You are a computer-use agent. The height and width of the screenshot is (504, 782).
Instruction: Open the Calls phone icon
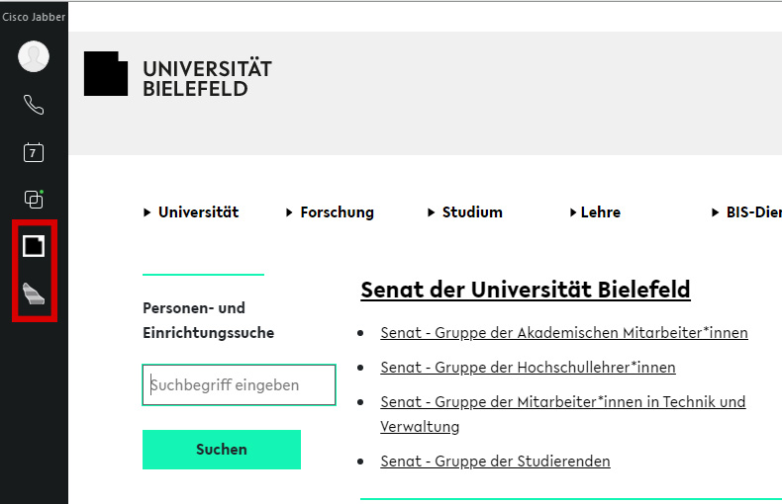pos(34,105)
